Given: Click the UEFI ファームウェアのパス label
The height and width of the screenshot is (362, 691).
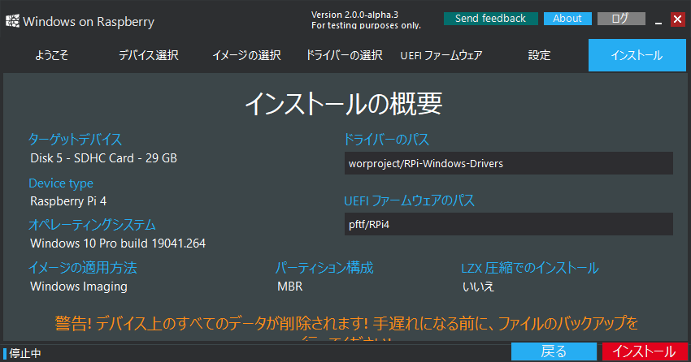Looking at the screenshot, I should pyautogui.click(x=409, y=200).
